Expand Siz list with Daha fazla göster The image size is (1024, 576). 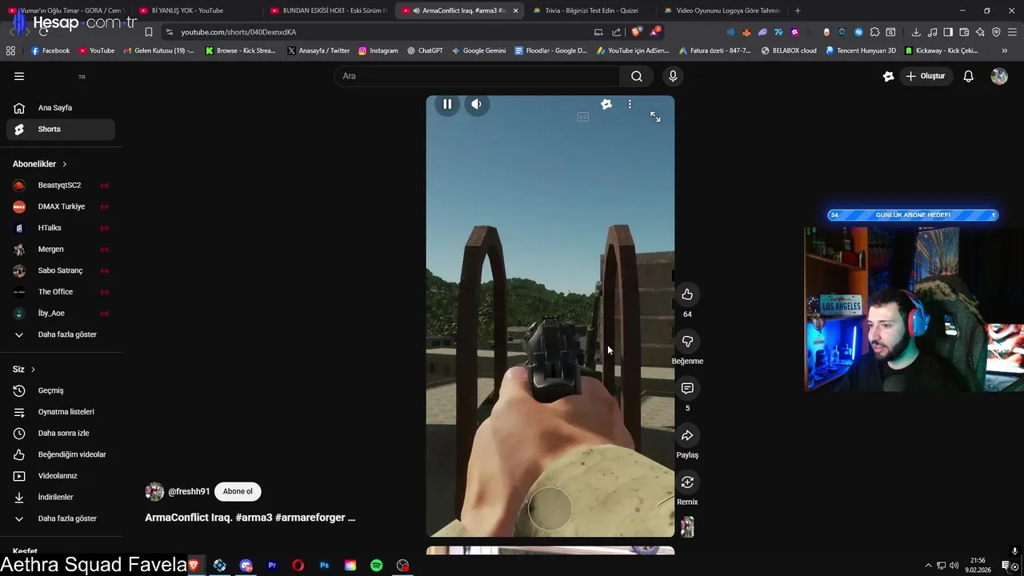click(x=61, y=518)
